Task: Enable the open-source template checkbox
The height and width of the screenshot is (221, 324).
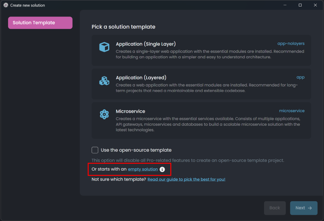Action: point(95,150)
